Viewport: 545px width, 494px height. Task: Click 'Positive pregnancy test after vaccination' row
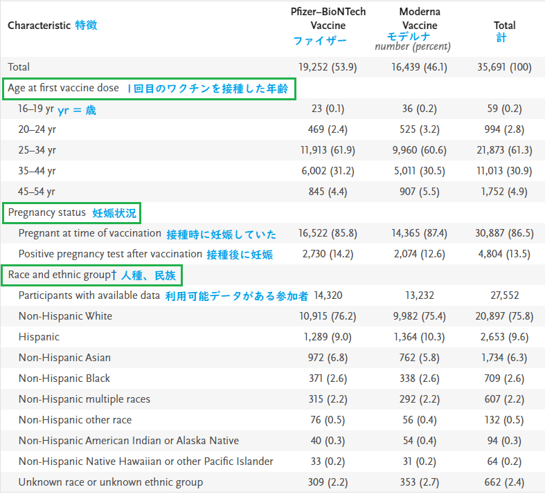(110, 254)
